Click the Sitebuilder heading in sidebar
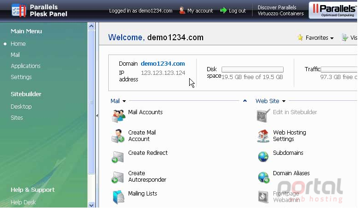 (x=26, y=94)
